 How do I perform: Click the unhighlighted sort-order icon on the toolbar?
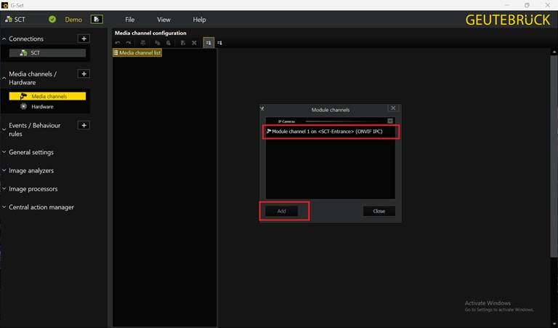click(219, 43)
